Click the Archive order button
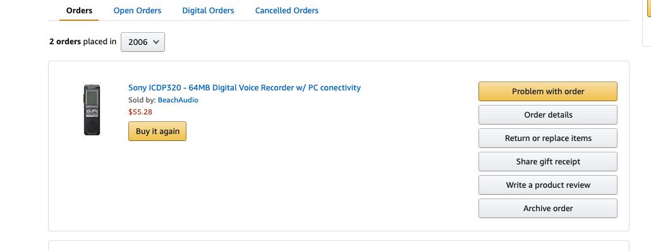 click(x=548, y=208)
